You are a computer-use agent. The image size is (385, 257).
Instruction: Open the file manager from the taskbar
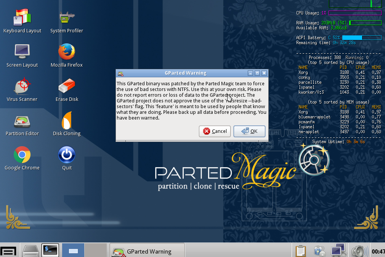30,250
